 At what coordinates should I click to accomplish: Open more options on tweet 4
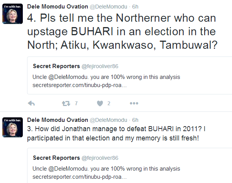click(x=134, y=103)
